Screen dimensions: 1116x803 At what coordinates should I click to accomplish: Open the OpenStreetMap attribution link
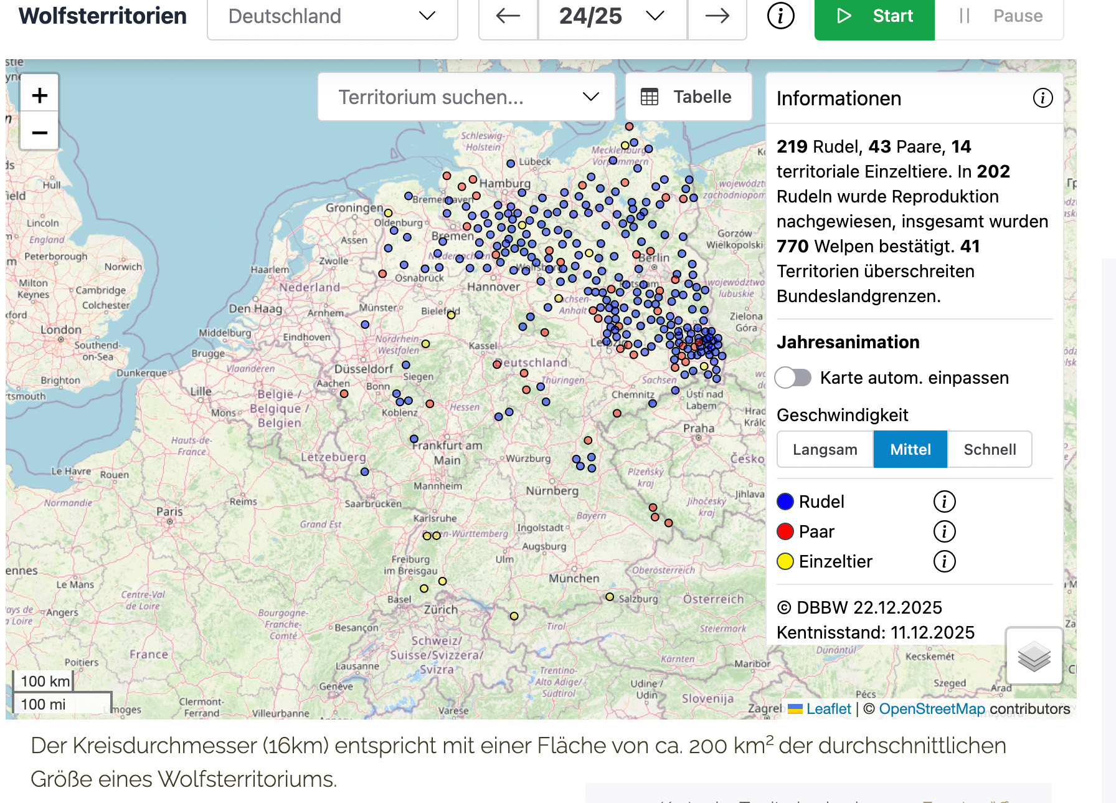932,709
